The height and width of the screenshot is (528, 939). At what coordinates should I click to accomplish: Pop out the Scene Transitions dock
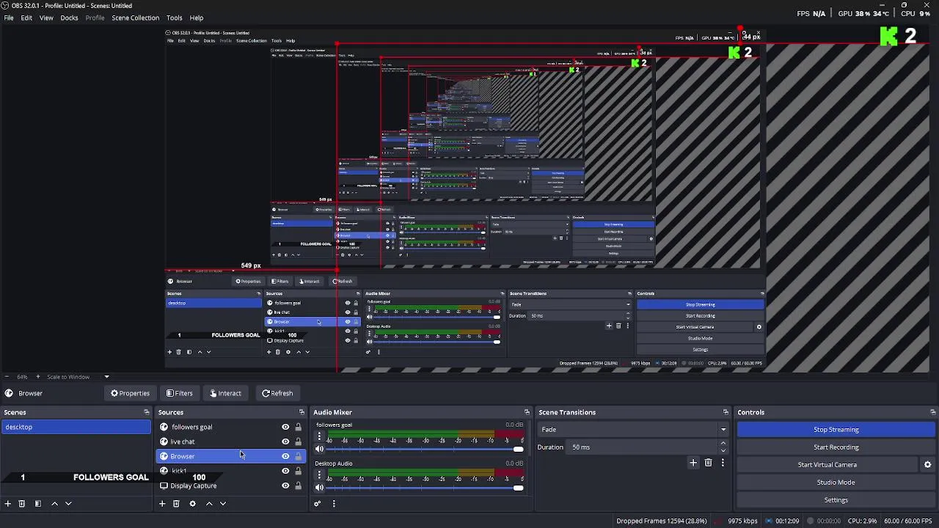(x=726, y=412)
